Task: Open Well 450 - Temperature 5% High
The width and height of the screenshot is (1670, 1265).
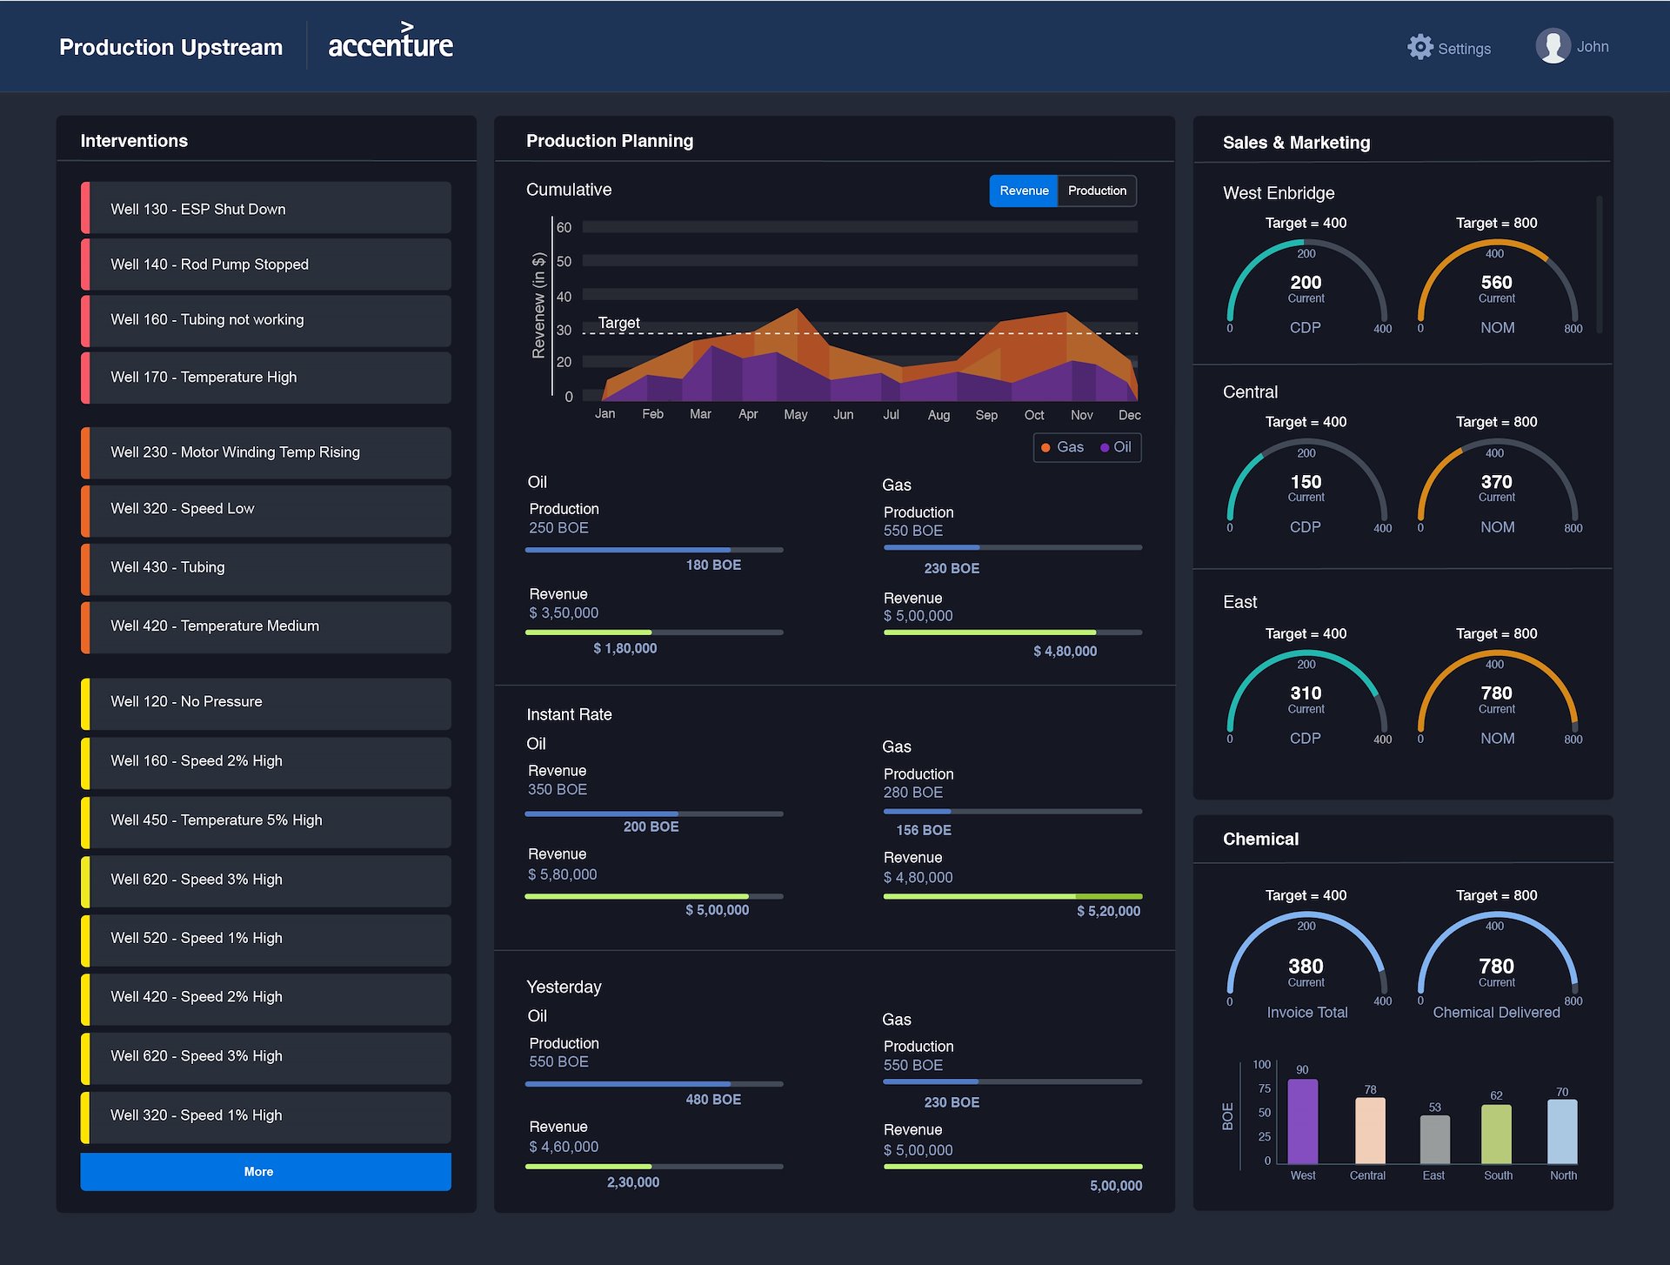Action: coord(266,820)
